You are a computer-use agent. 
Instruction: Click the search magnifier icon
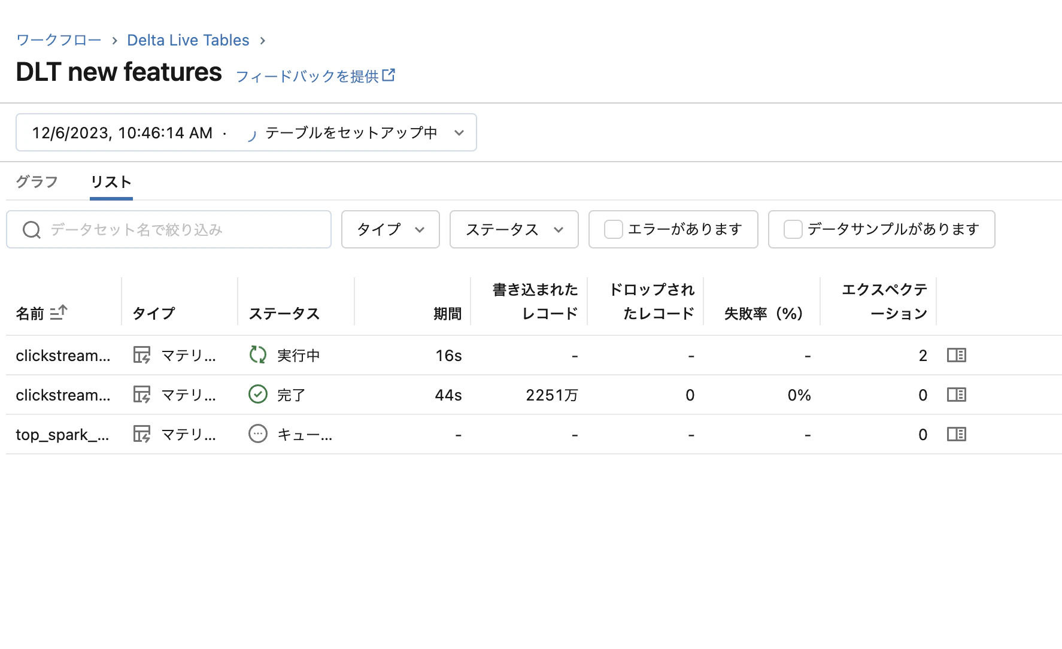click(32, 229)
